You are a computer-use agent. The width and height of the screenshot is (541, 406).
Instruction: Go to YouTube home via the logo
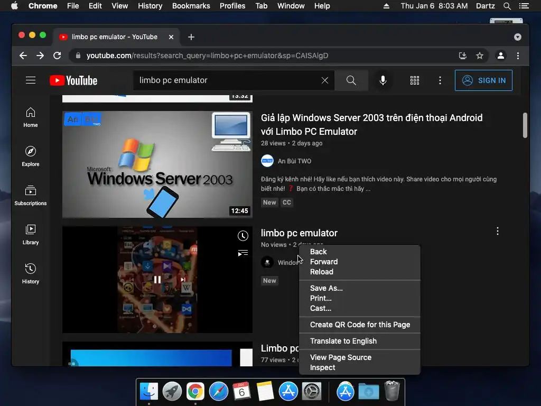[73, 80]
